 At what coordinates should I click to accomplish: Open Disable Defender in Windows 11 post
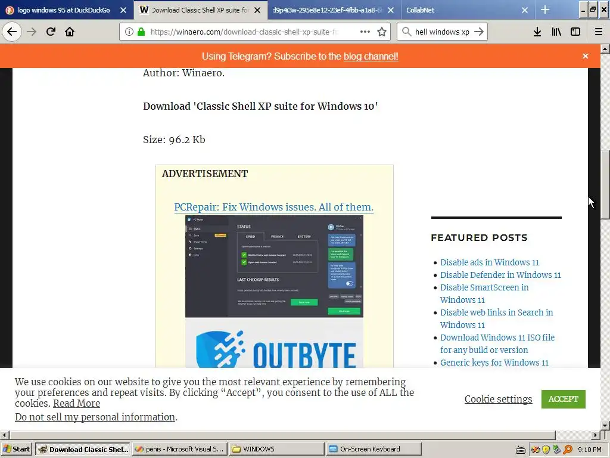[500, 275]
